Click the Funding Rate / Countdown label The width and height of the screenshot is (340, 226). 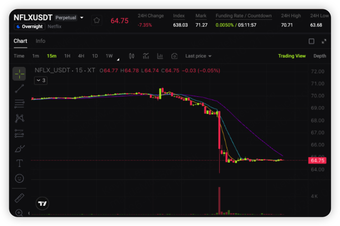tap(243, 16)
